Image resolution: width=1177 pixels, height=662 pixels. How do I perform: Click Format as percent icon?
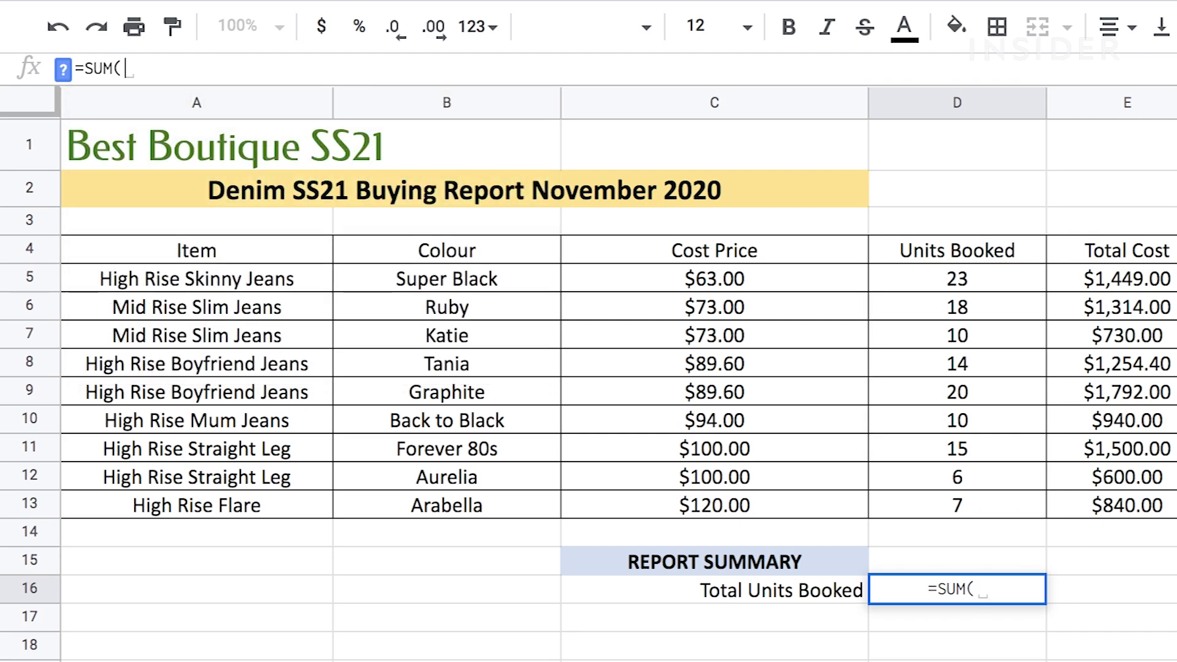click(359, 26)
